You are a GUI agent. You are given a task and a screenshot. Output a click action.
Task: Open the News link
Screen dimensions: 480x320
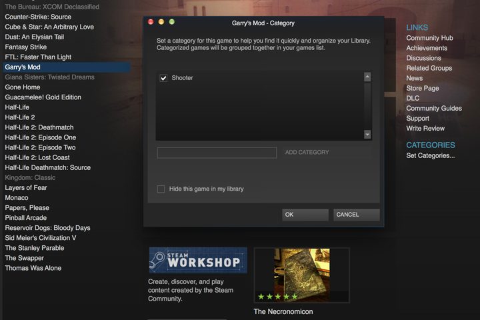pyautogui.click(x=415, y=78)
